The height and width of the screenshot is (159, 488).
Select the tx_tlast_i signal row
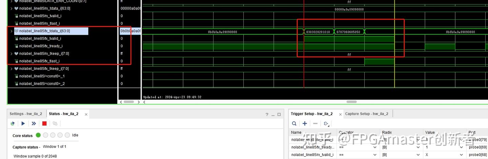click(x=63, y=61)
